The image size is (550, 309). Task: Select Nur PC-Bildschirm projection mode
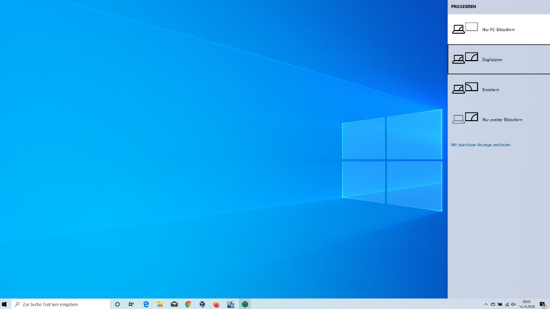[499, 30]
